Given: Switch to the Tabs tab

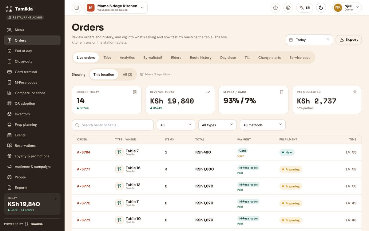Looking at the screenshot, I should [107, 58].
